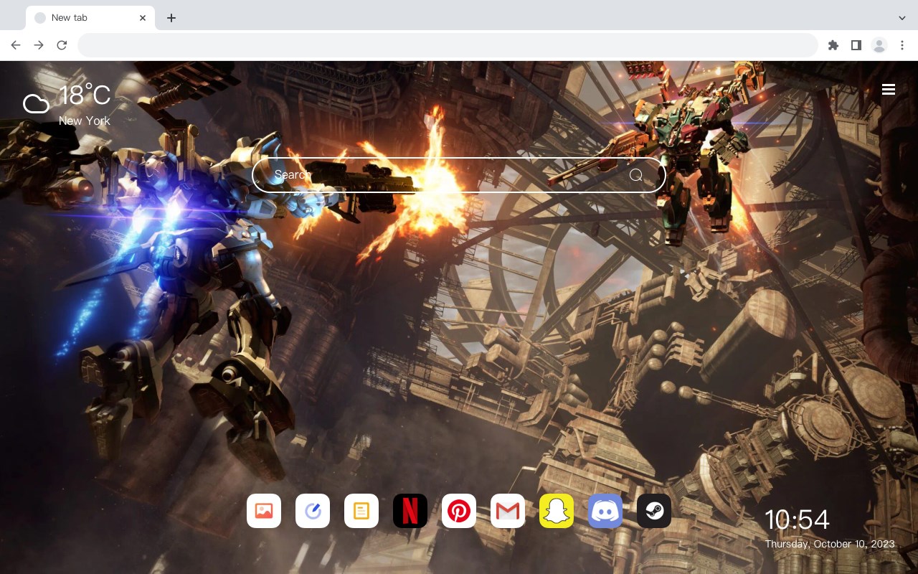Select the New tab tab
Image resolution: width=918 pixels, height=574 pixels.
[90, 18]
